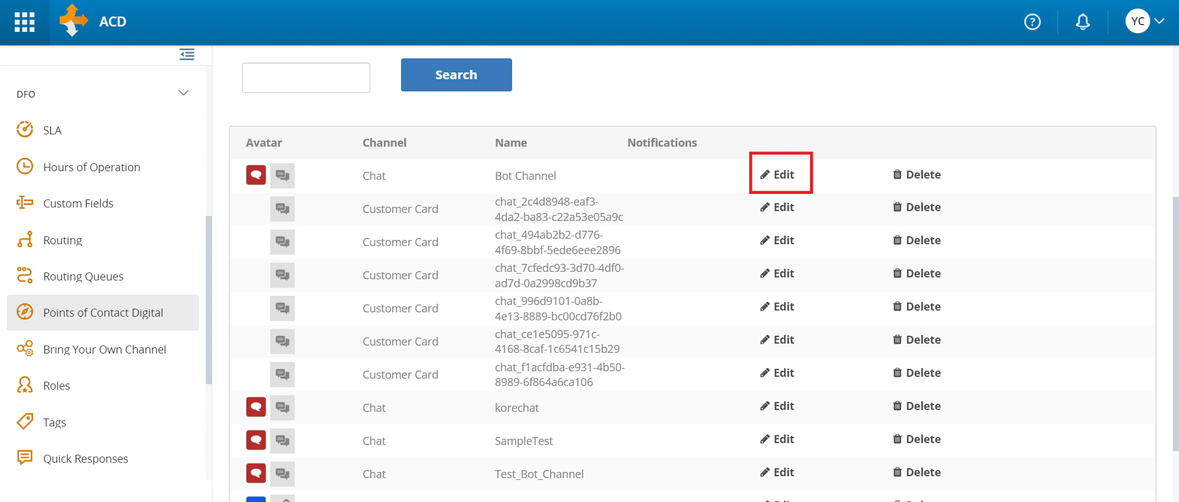Delete the chat_2c4d8948 Customer Card
The height and width of the screenshot is (502, 1179).
[917, 207]
